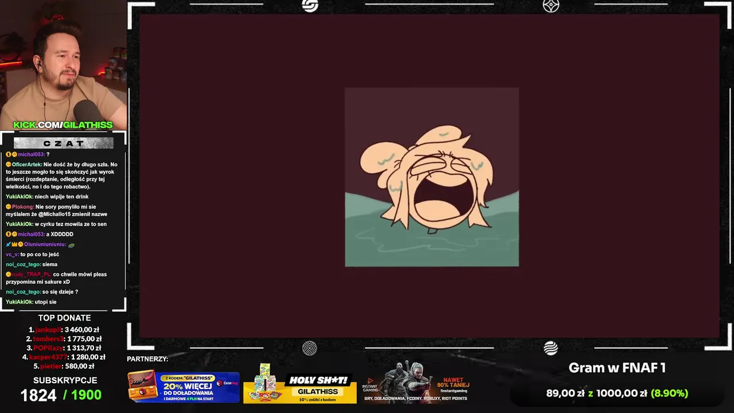Click the emote in Oluniuniuniuniu's message
The width and height of the screenshot is (734, 413).
tap(71, 245)
